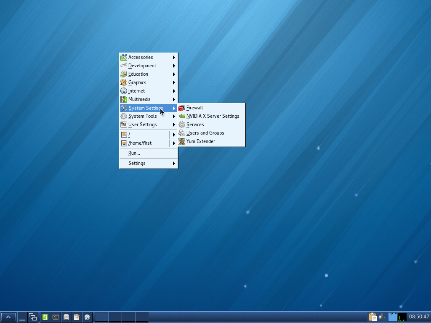Click the volume speaker tray icon
The image size is (431, 323).
tap(381, 317)
